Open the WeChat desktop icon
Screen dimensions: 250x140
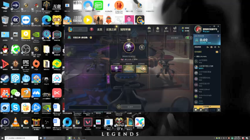coord(15,94)
